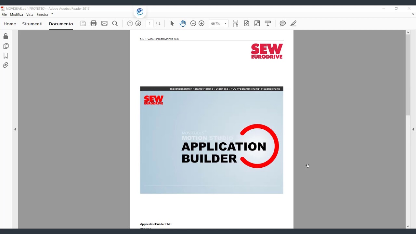Image resolution: width=416 pixels, height=234 pixels.
Task: Zoom out with minus icon
Action: click(x=193, y=23)
